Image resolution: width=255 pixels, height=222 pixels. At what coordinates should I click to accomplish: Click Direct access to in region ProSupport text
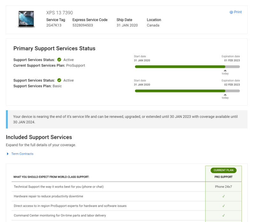click(70, 206)
